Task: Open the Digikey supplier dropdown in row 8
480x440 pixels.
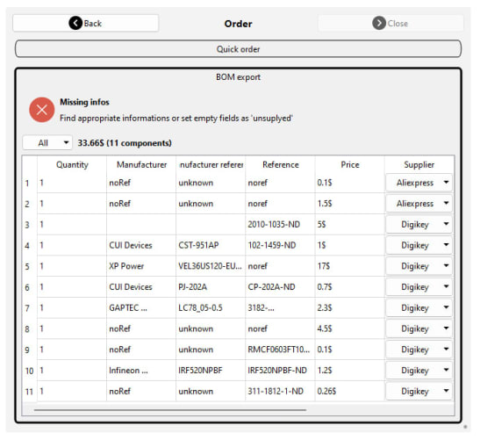Action: [419, 328]
